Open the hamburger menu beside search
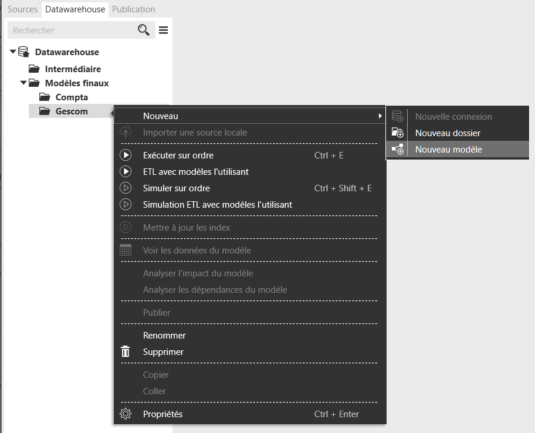The width and height of the screenshot is (535, 433). 164,30
